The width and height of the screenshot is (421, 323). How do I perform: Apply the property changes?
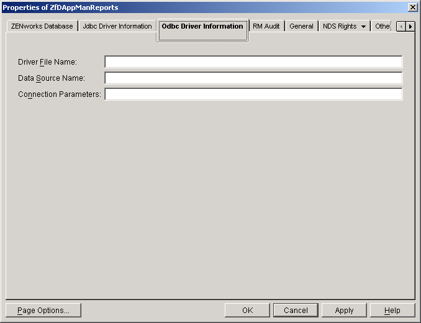click(x=344, y=311)
